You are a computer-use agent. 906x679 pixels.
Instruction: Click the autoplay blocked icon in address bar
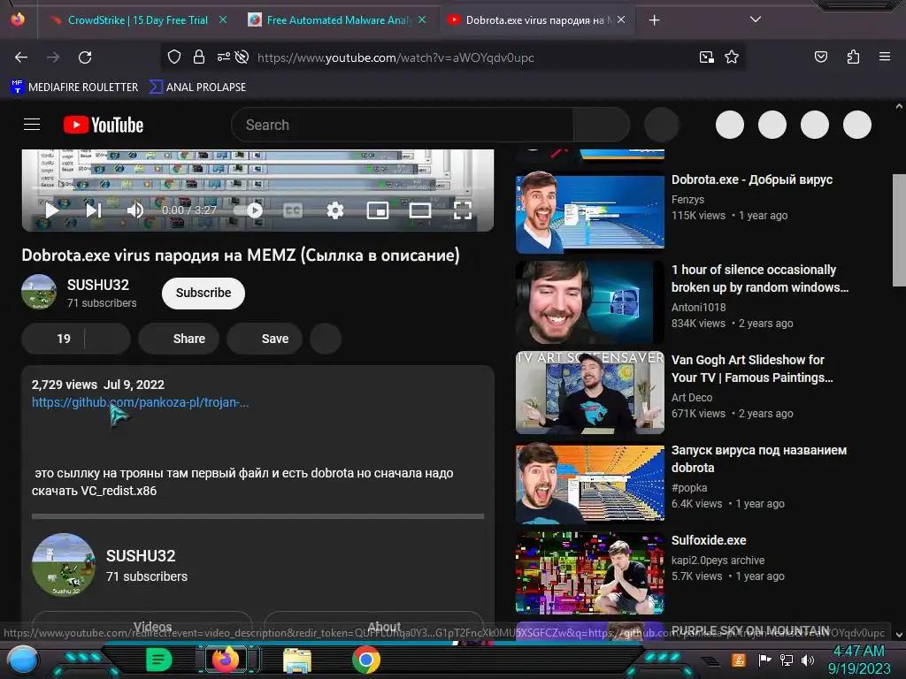[x=242, y=57]
